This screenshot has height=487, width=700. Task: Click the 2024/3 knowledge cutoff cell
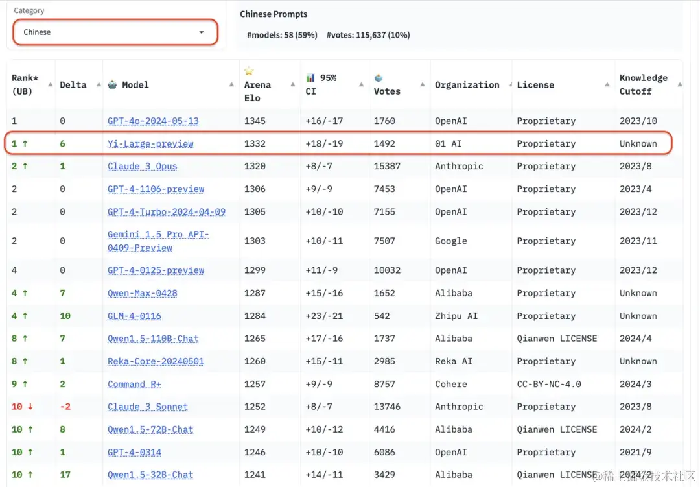tap(636, 385)
